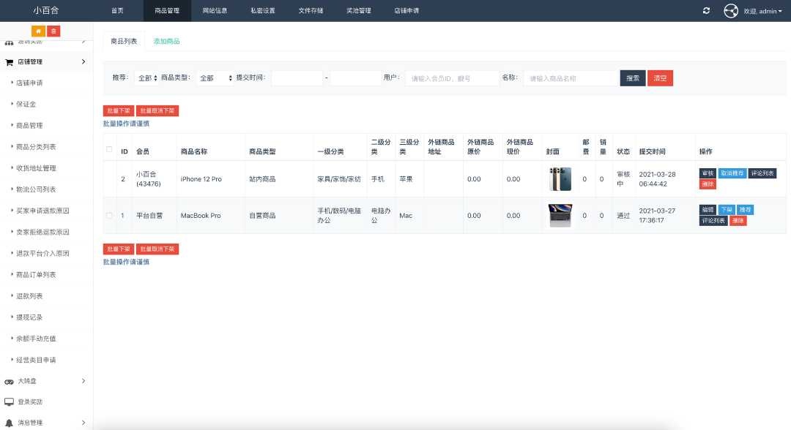The height and width of the screenshot is (430, 791).
Task: Switch to the 添加商品 tab
Action: click(x=167, y=40)
